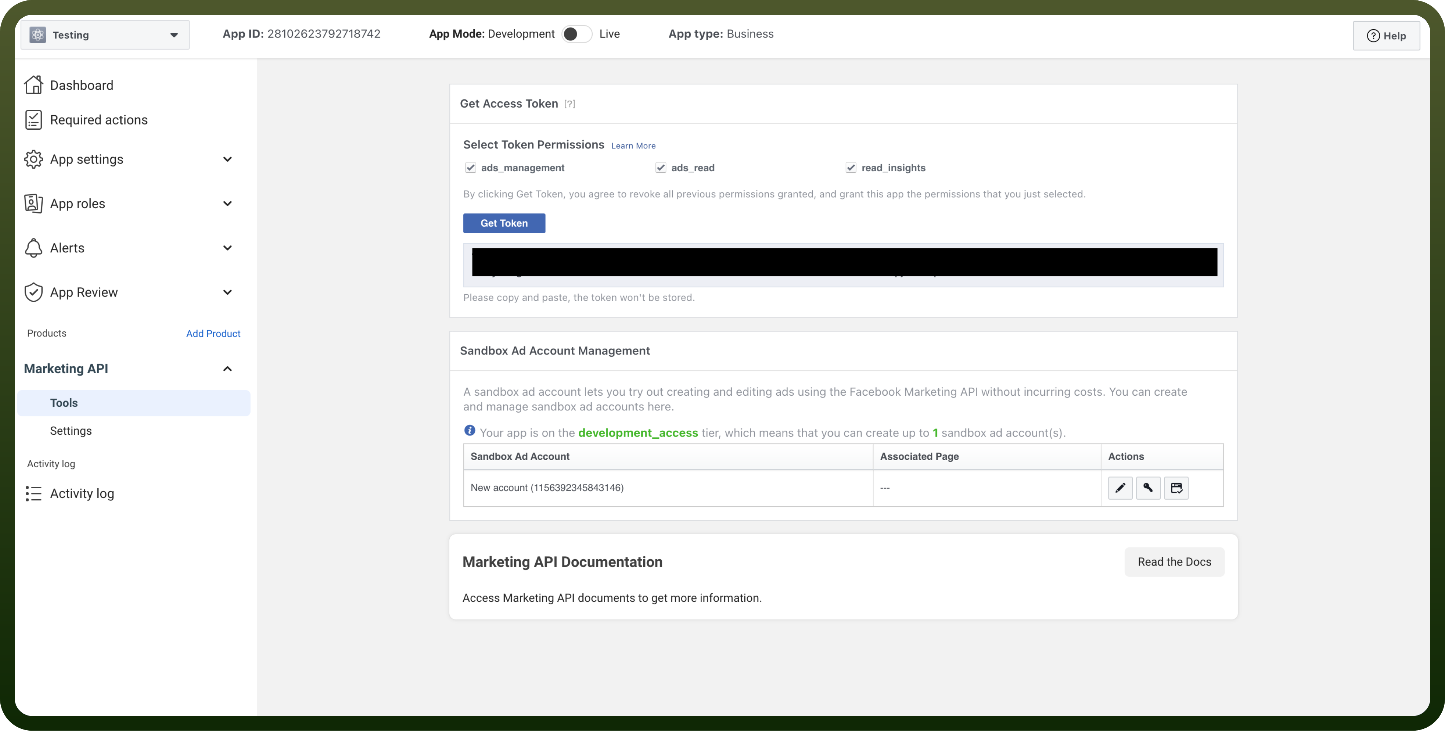1445x731 pixels.
Task: Click the access token output field
Action: coord(843,265)
